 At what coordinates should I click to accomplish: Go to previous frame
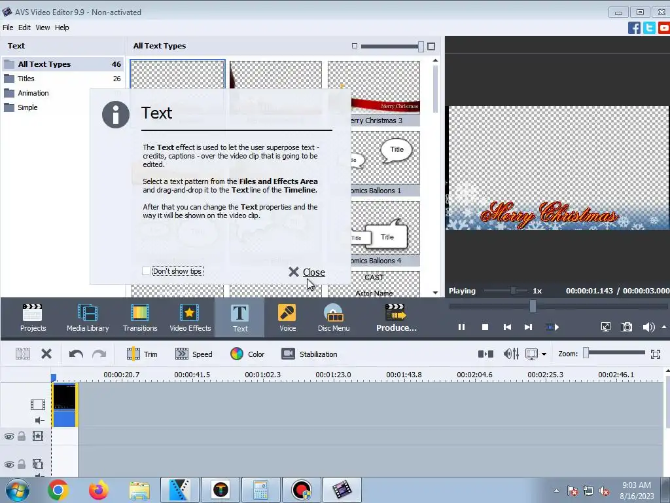(507, 327)
